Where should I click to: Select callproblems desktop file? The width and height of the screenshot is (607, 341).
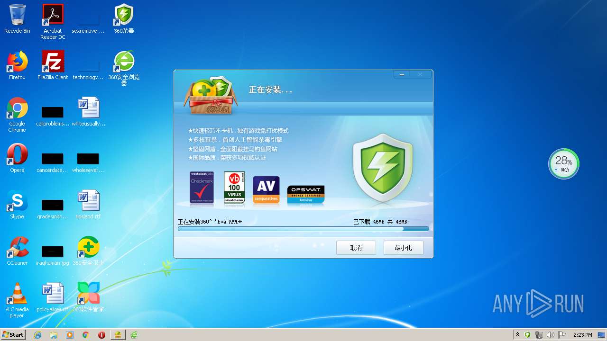(x=53, y=117)
